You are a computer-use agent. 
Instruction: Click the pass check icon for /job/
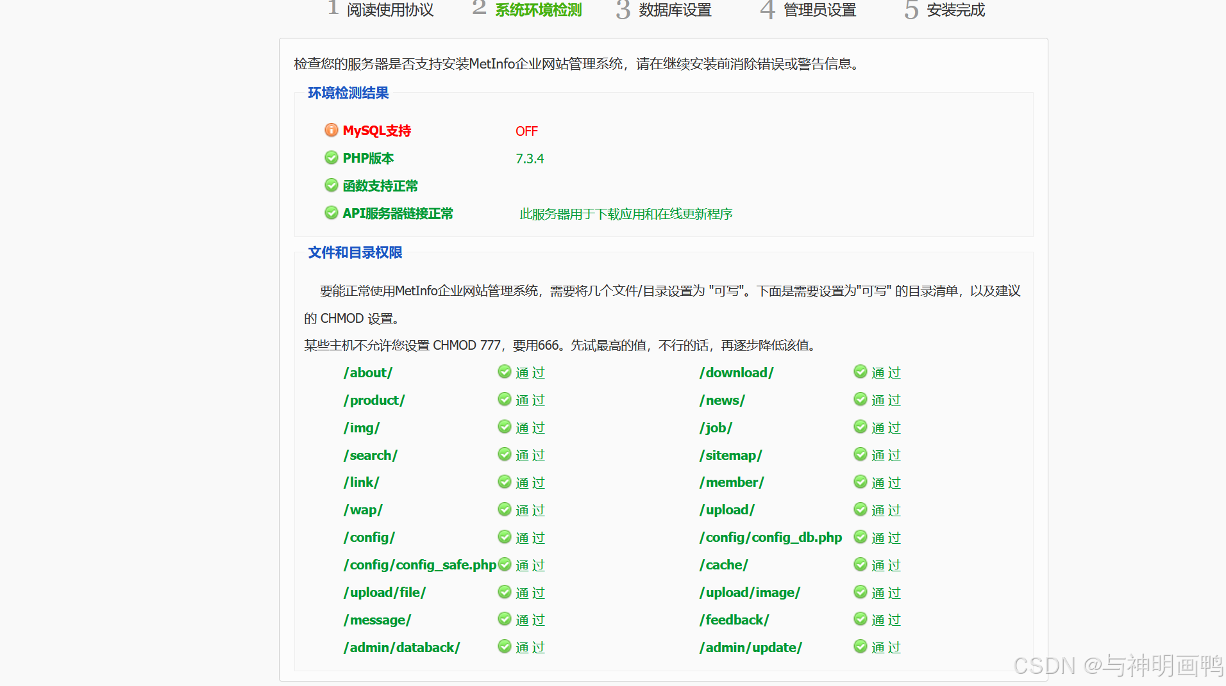(861, 427)
